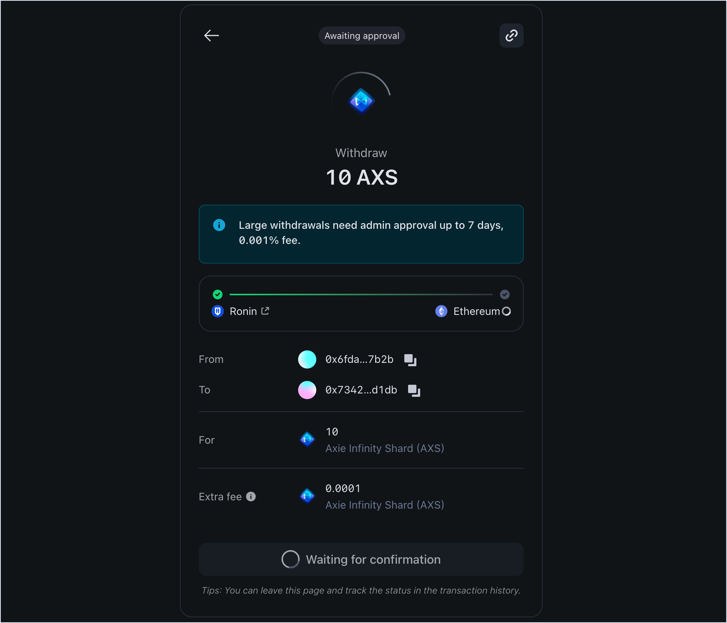Click the copy link icon at top right

click(511, 35)
